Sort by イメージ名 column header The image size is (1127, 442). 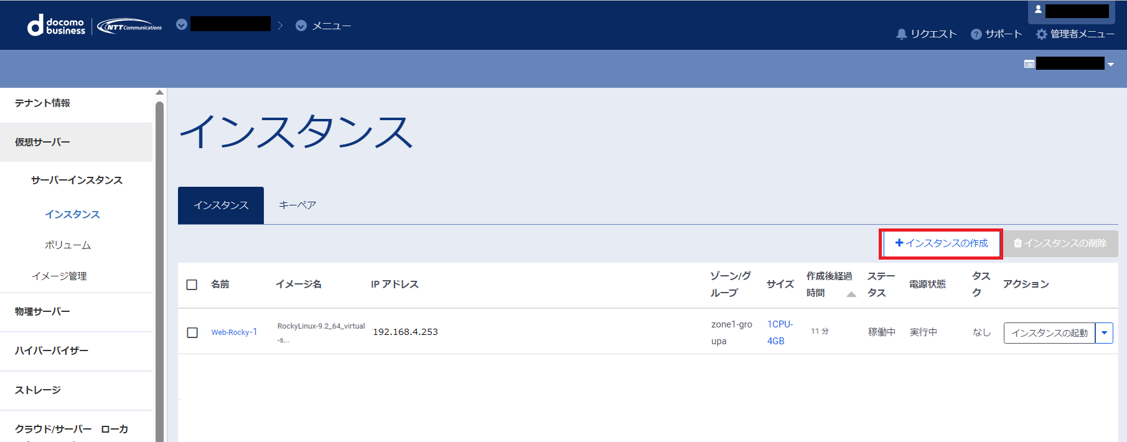299,284
